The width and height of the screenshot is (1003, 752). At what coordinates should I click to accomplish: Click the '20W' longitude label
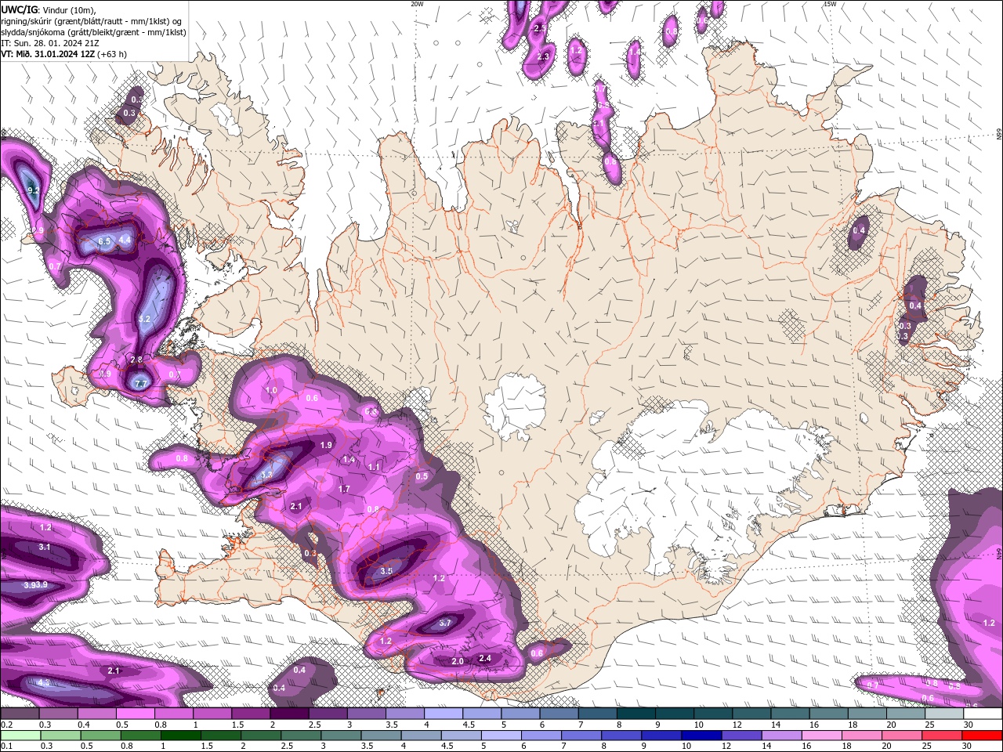[418, 4]
